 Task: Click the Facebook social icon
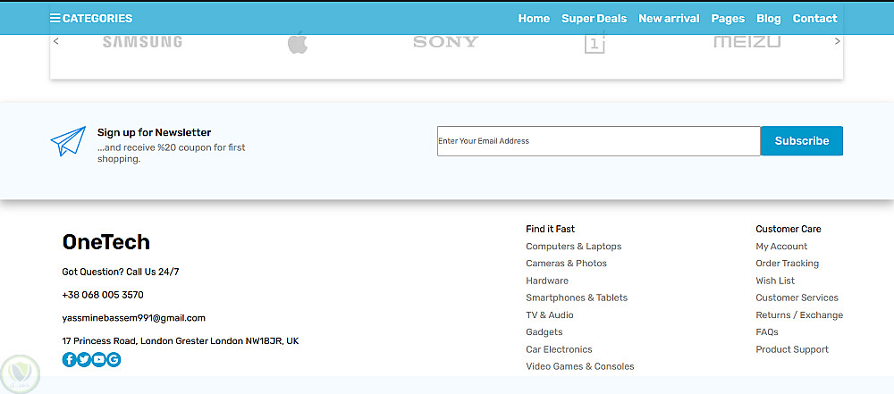click(x=69, y=360)
